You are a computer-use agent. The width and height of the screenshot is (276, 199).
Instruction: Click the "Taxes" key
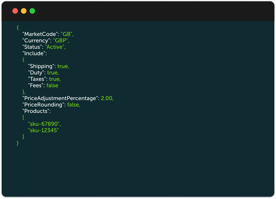[37, 79]
